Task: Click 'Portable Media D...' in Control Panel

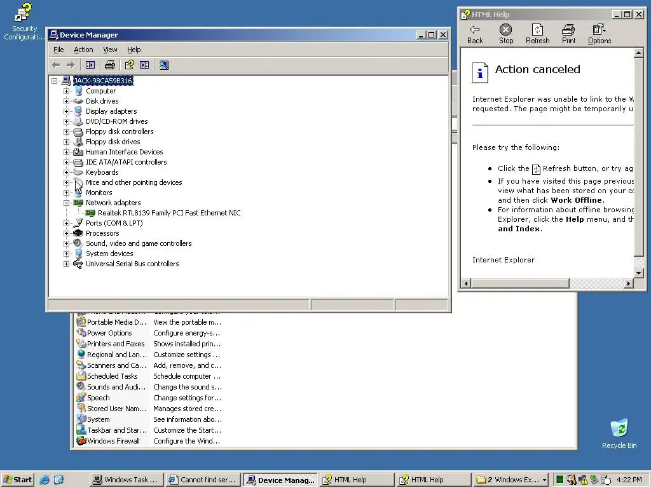Action: point(117,322)
